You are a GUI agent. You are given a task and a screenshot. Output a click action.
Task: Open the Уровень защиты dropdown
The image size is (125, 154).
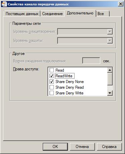(x=110, y=41)
